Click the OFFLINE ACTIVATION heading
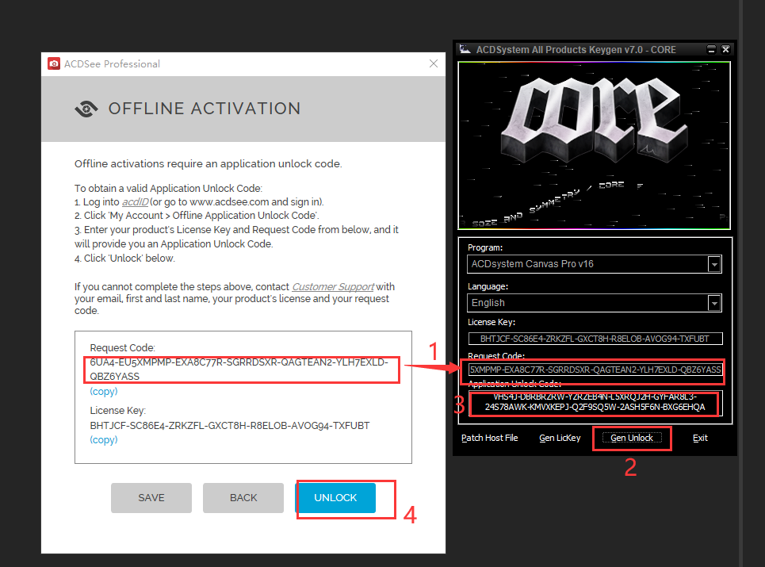 [205, 109]
